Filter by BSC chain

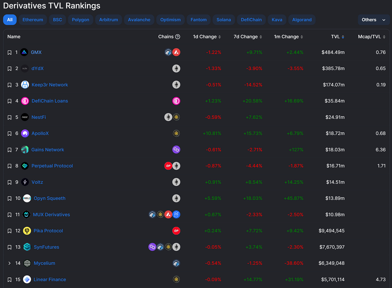tap(57, 20)
